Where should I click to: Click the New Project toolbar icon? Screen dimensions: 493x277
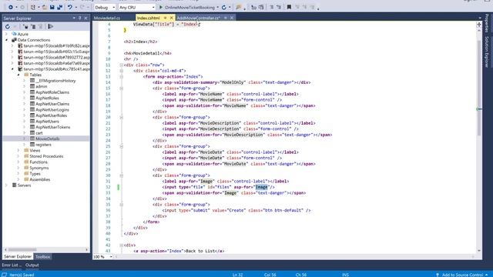click(33, 7)
